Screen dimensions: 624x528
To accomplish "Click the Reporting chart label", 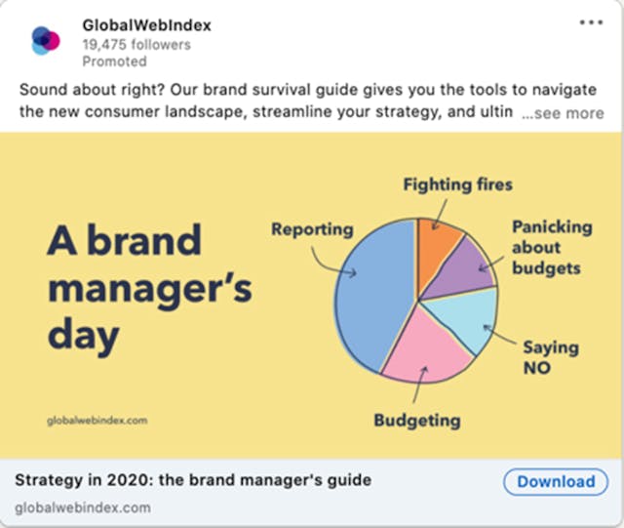I will pyautogui.click(x=312, y=230).
